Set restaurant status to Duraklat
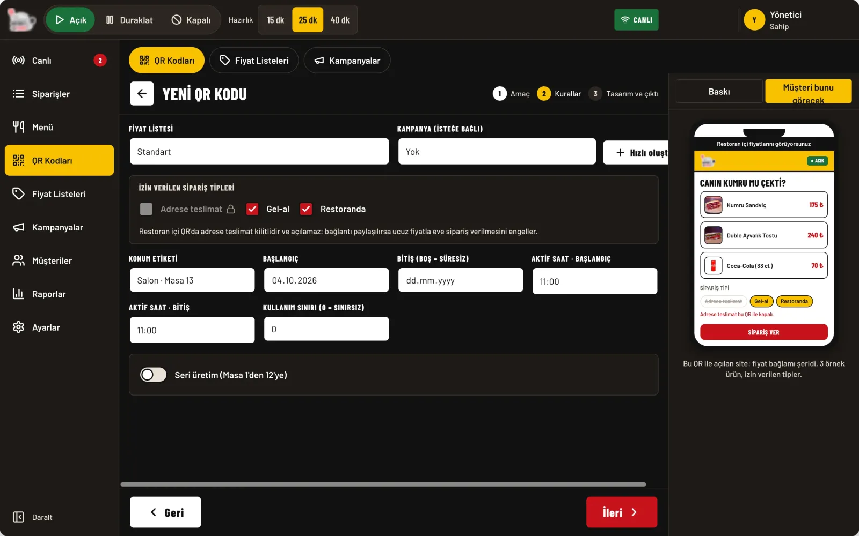This screenshot has width=859, height=536. pos(129,20)
